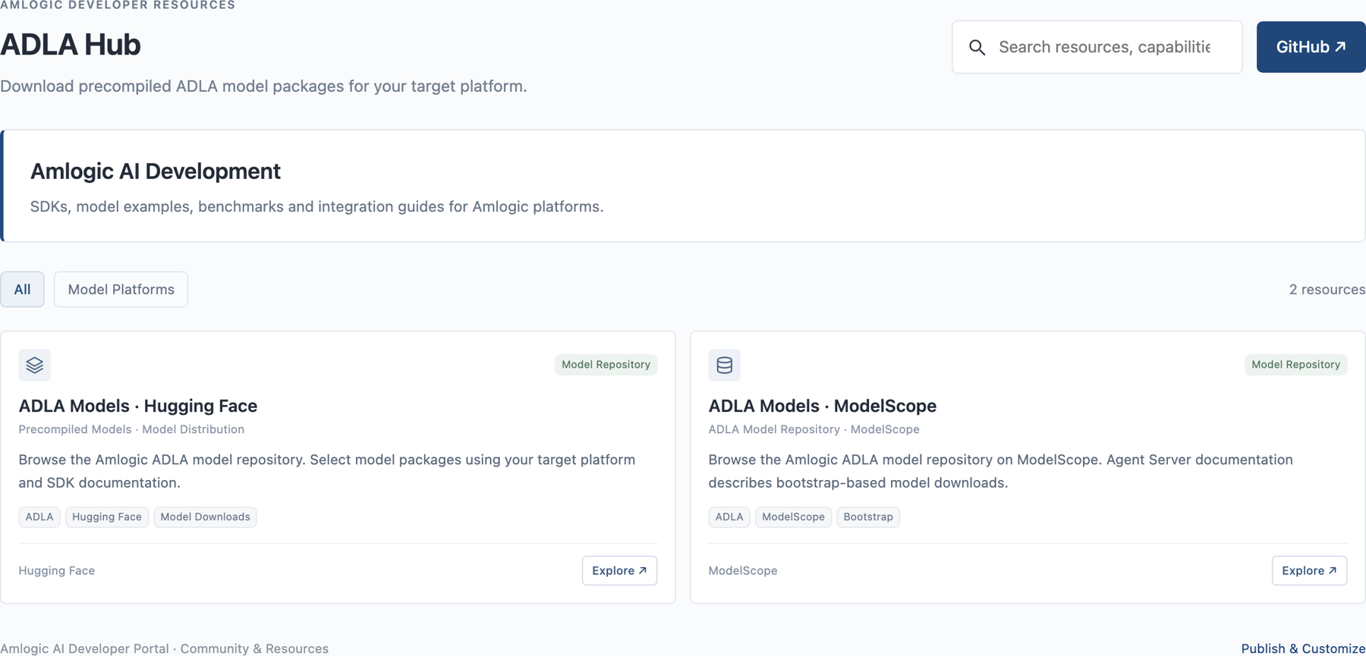Click 'ADLA Model Repository · ModelScope' subtitle
Screen dimensions: 1366x656
click(x=814, y=429)
